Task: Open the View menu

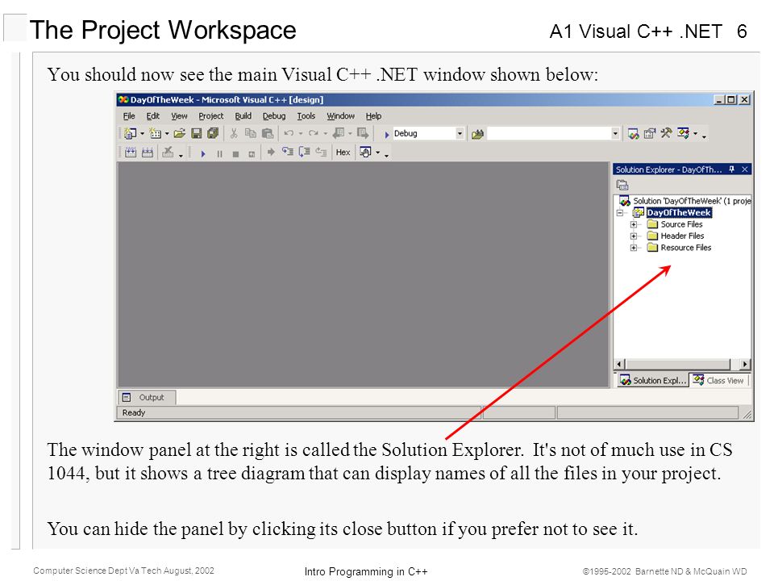Action: [x=179, y=116]
